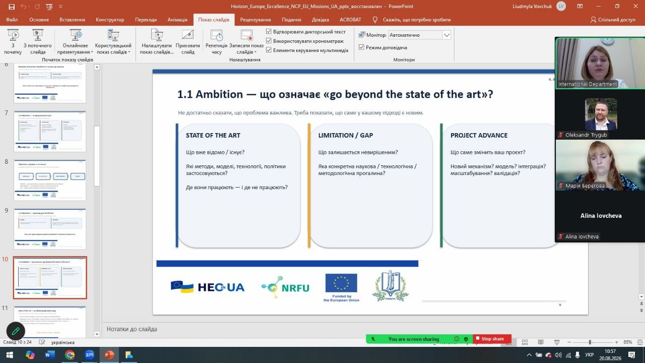Viewport: 645px width, 363px height.
Task: Start slideshow from quick access toolbar icon
Action: 49,6
